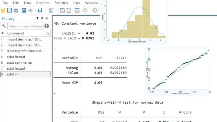Open the Data Editor (Edit) icon
This screenshot has width=217, height=122.
[x=62, y=10]
